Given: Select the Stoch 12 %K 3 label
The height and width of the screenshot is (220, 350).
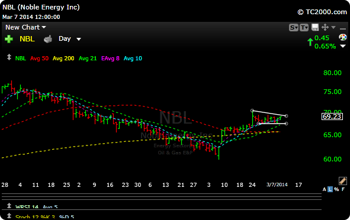Looking at the screenshot, I should click(x=35, y=217).
